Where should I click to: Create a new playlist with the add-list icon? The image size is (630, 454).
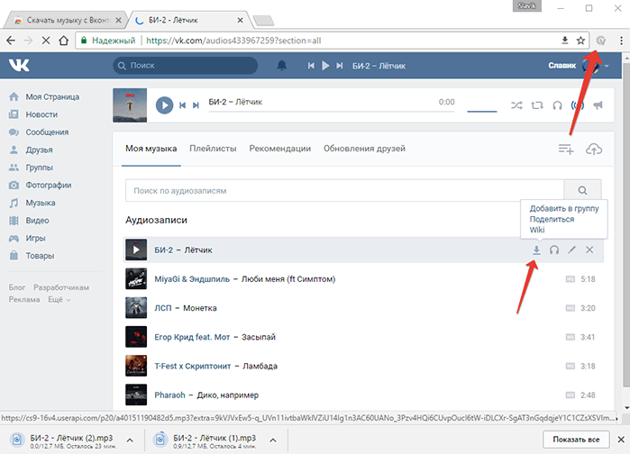click(x=566, y=150)
